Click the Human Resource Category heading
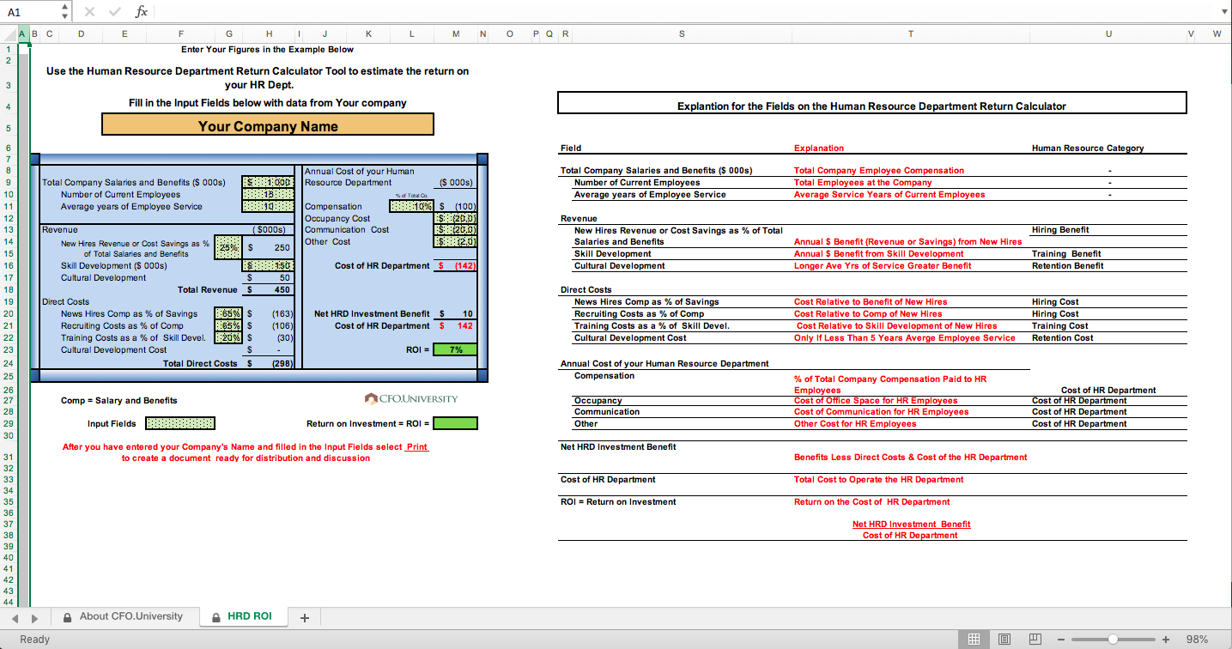Screen dimensions: 1232x649 1087,149
